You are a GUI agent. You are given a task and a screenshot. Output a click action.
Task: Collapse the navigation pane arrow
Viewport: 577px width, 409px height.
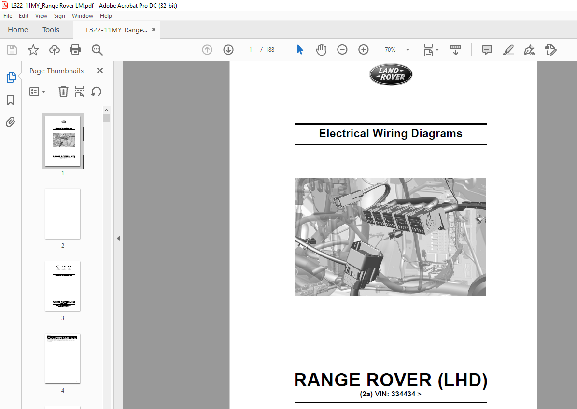(118, 238)
